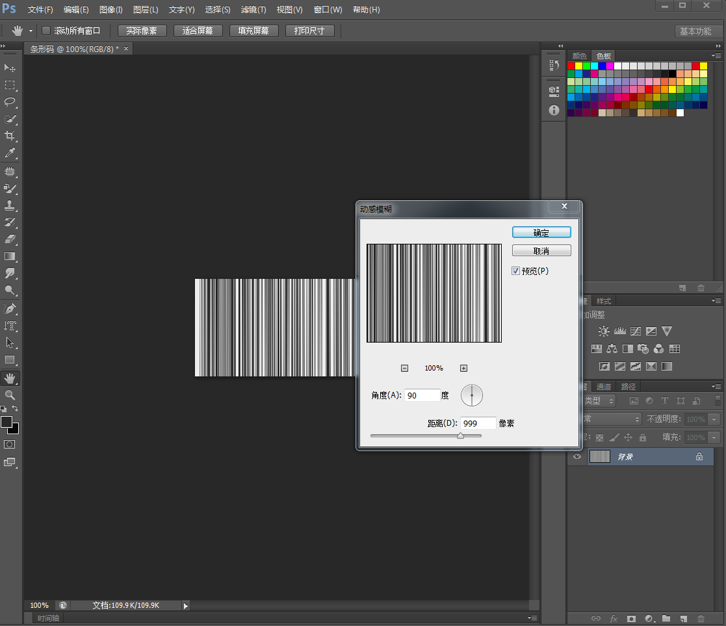Open the 滤镜(T) menu

253,10
